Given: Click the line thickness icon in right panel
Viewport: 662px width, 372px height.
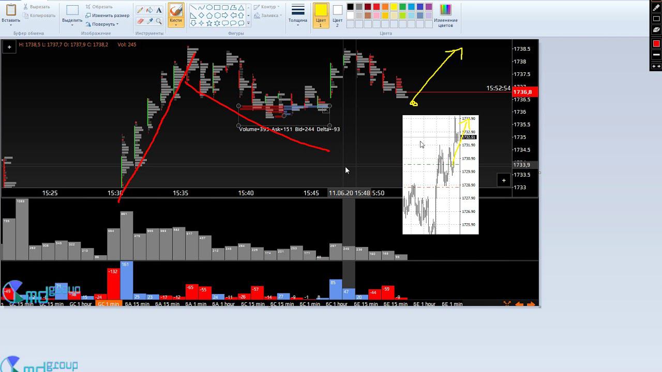Looking at the screenshot, I should tap(656, 54).
